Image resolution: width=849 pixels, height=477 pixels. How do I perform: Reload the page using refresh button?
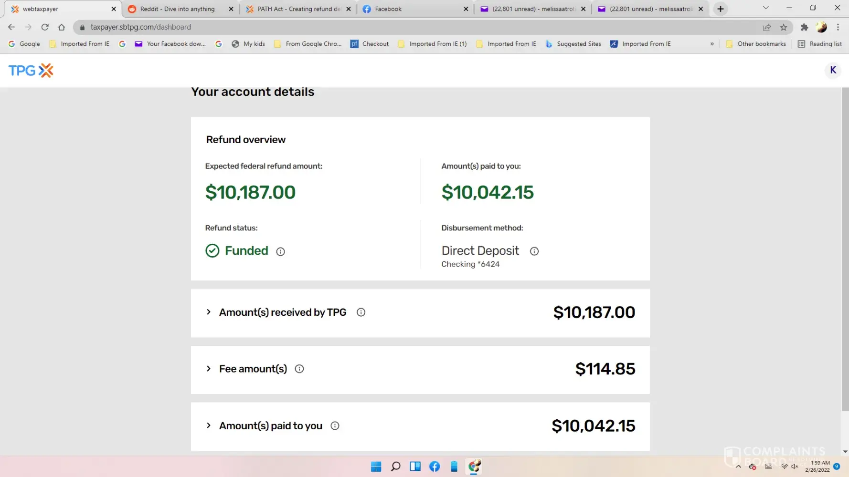tap(45, 27)
